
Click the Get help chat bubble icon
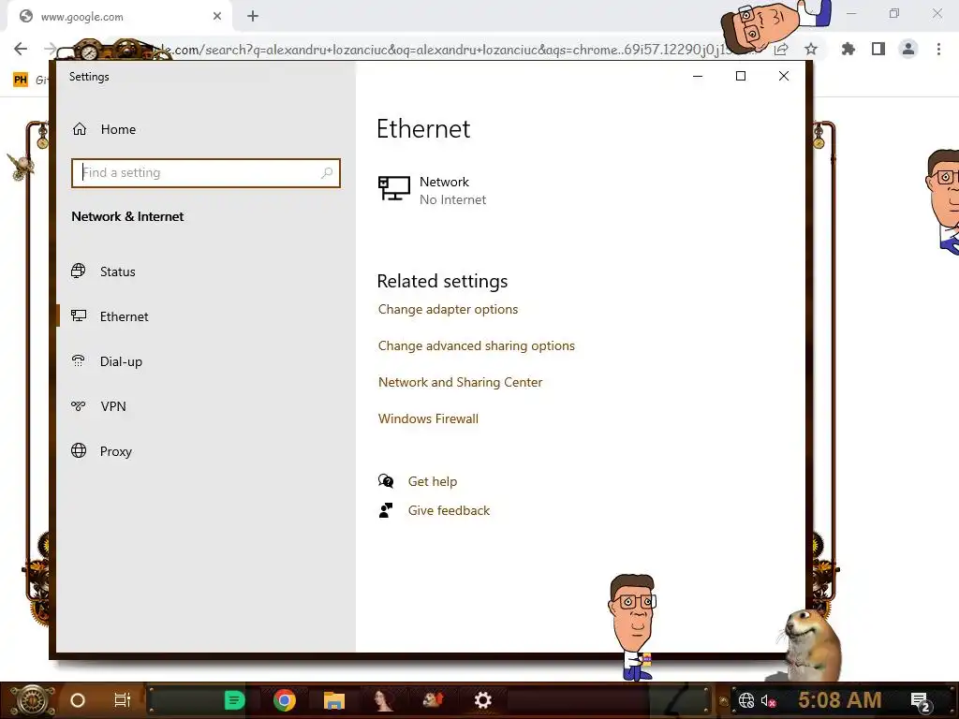coord(386,481)
